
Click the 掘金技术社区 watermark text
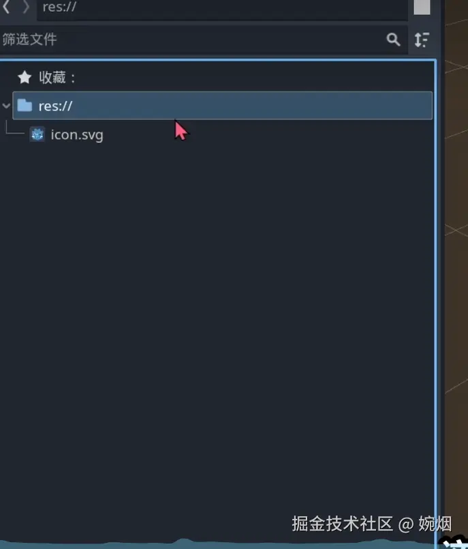coord(342,524)
